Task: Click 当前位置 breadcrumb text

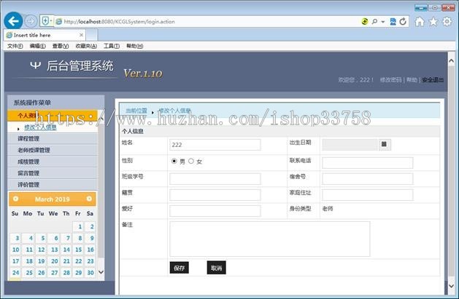Action: click(136, 111)
